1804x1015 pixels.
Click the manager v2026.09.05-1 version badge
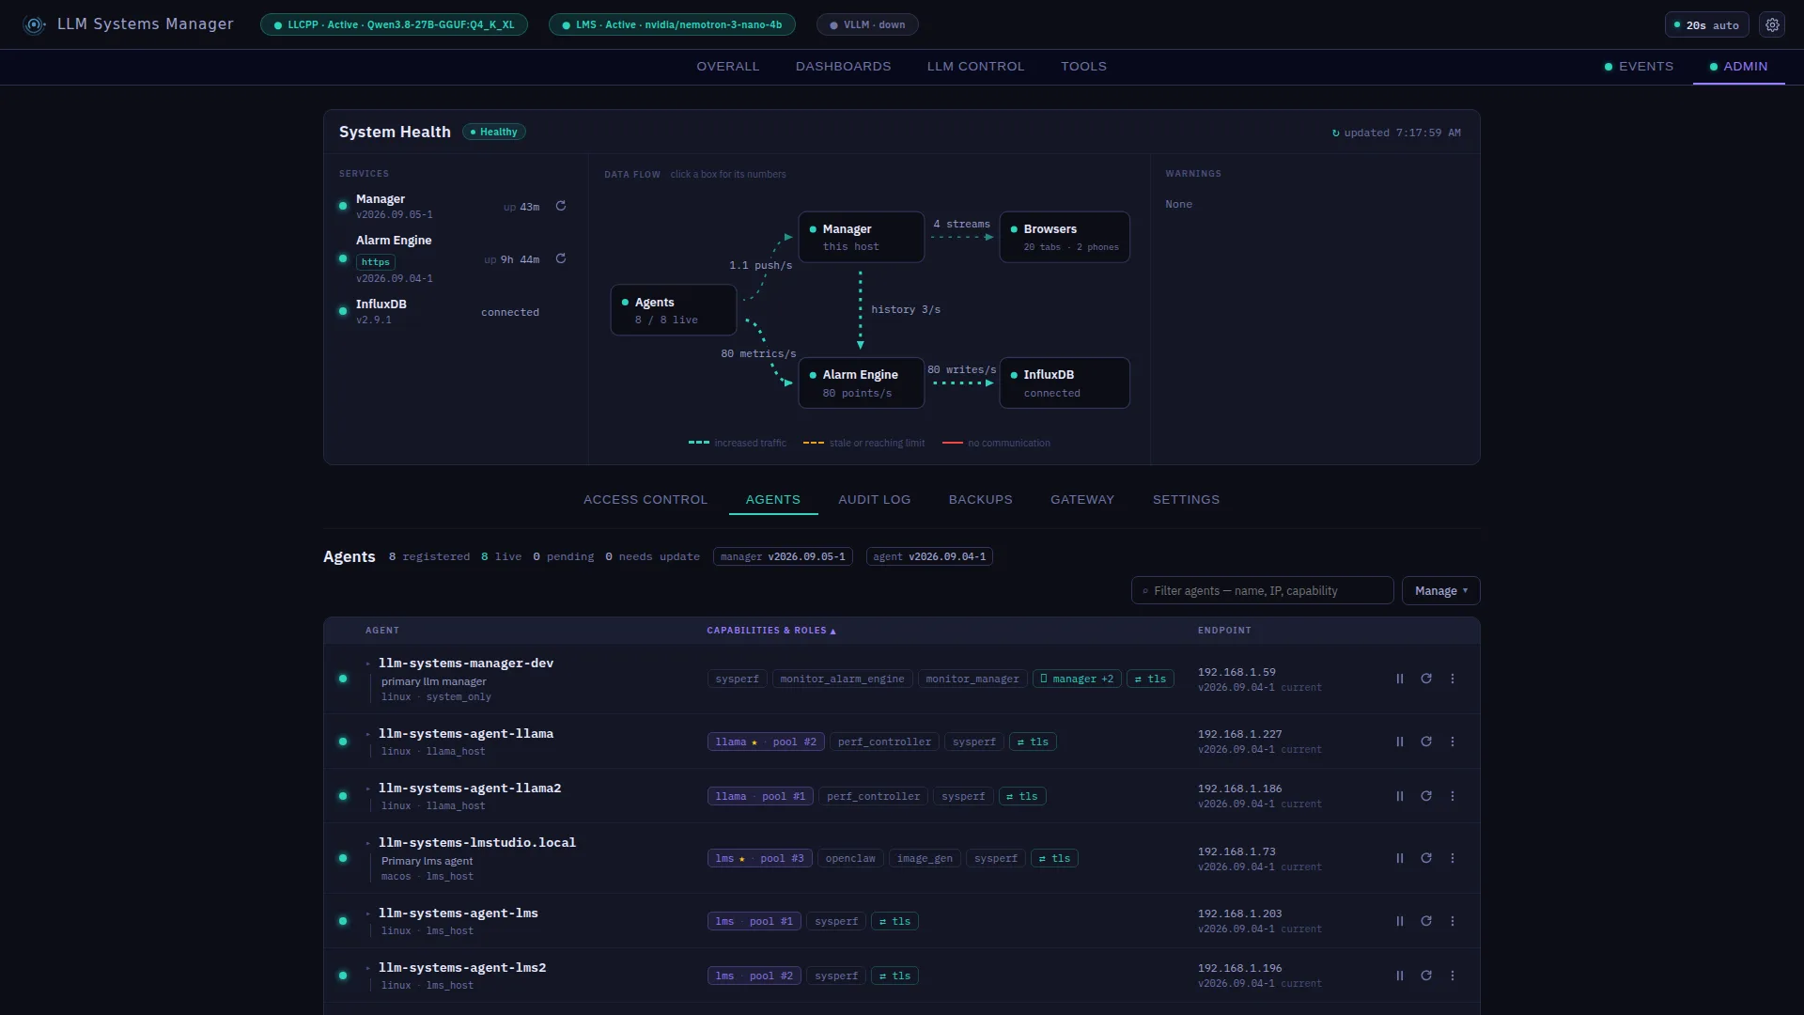783,556
